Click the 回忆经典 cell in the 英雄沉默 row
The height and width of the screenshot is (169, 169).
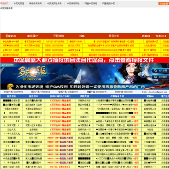click(150, 138)
